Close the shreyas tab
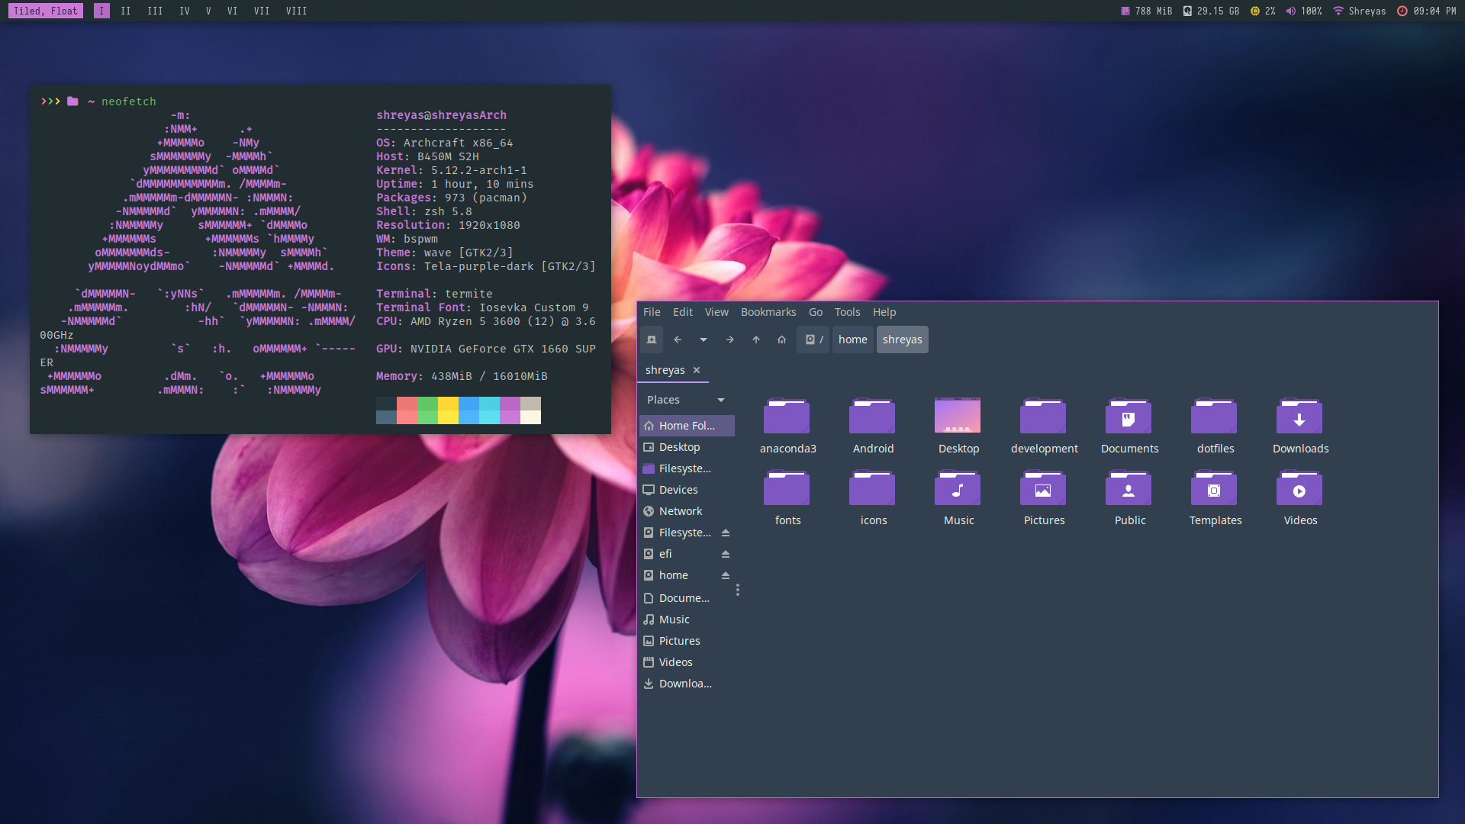 697,370
